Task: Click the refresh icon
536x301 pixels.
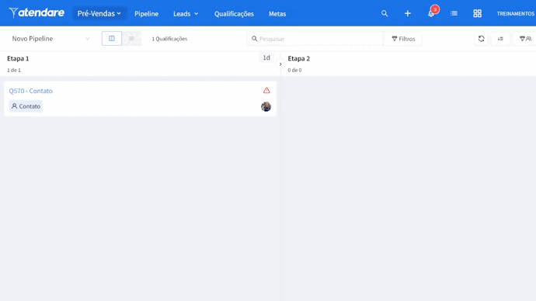Action: tap(482, 39)
